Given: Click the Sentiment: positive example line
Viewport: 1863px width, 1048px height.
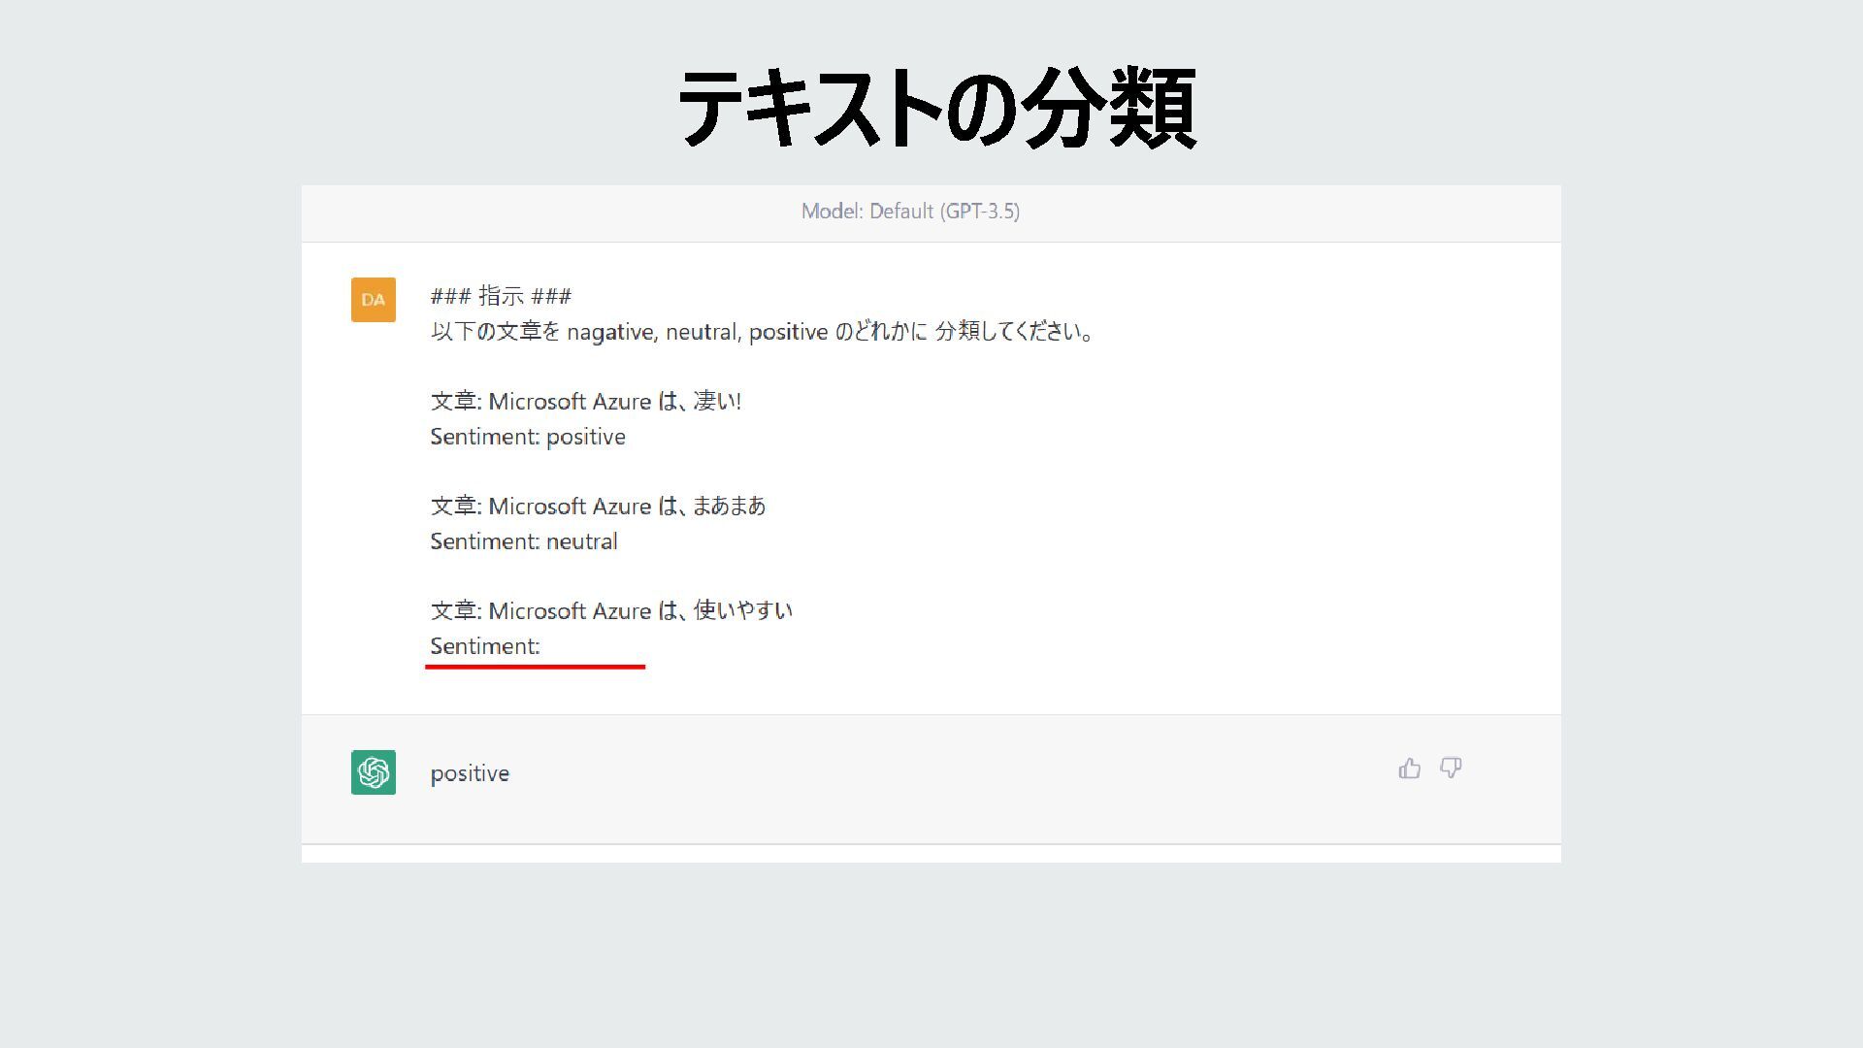Looking at the screenshot, I should tap(528, 437).
